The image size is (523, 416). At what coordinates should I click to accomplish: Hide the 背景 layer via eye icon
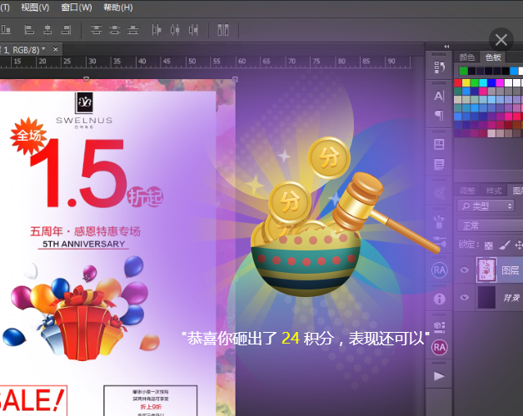[465, 297]
